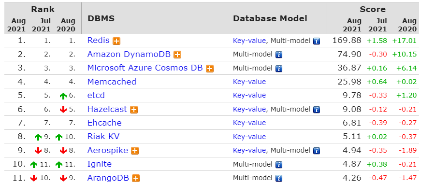Click the Key-value link in Redis row

[249, 41]
